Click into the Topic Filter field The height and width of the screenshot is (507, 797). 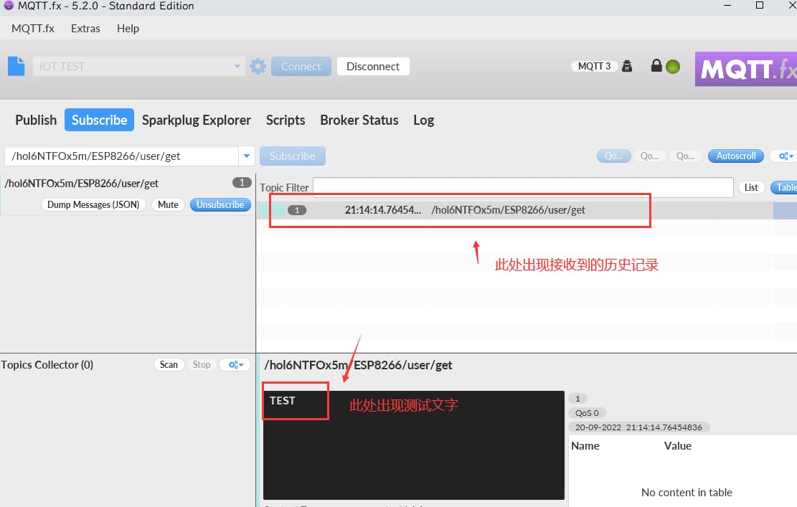522,187
